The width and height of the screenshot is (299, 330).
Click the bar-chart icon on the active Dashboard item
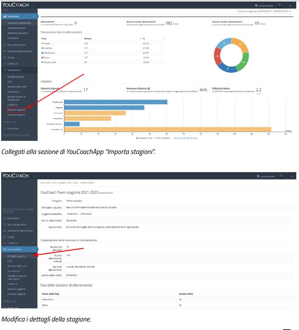coord(5,16)
